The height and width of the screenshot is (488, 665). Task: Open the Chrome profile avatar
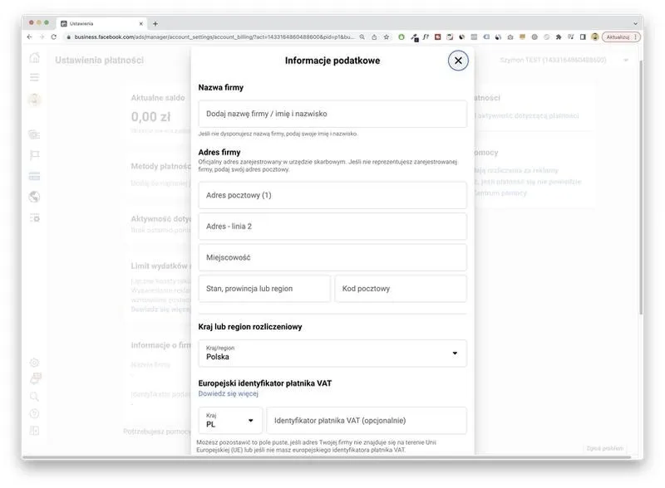(595, 37)
